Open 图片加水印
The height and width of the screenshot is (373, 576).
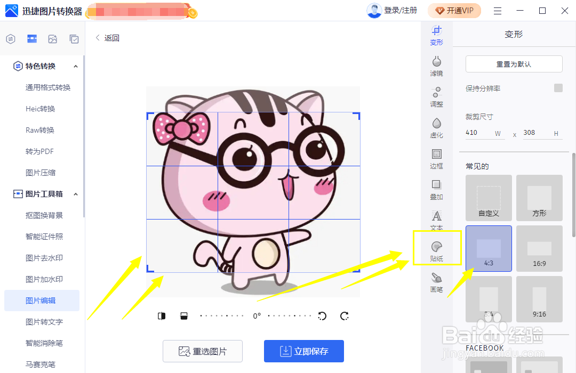click(x=44, y=279)
